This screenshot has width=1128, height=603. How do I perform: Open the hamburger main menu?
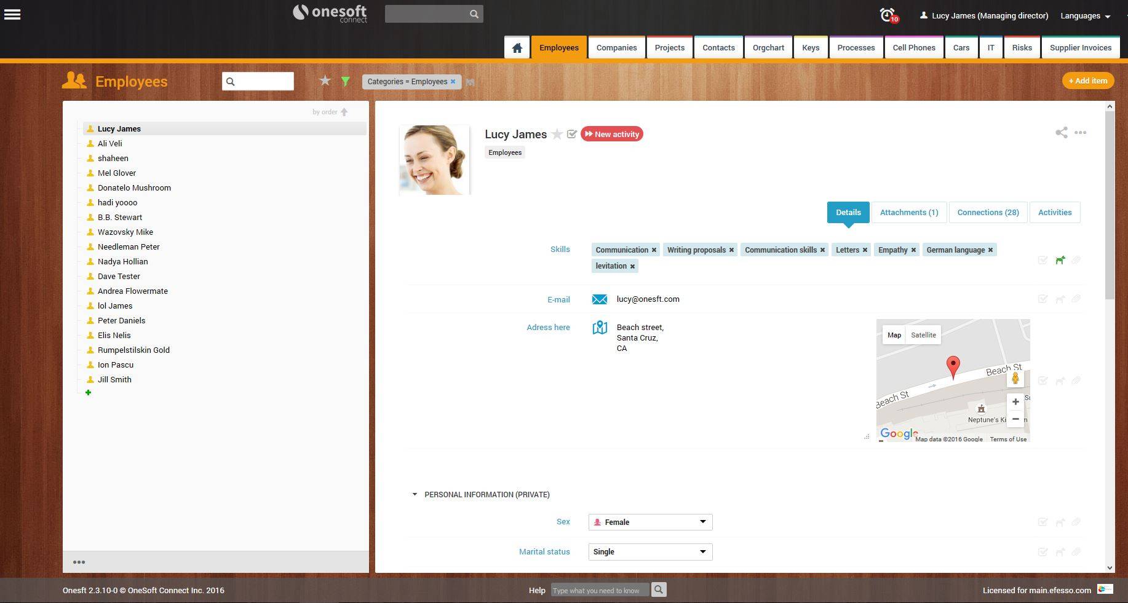(x=12, y=15)
